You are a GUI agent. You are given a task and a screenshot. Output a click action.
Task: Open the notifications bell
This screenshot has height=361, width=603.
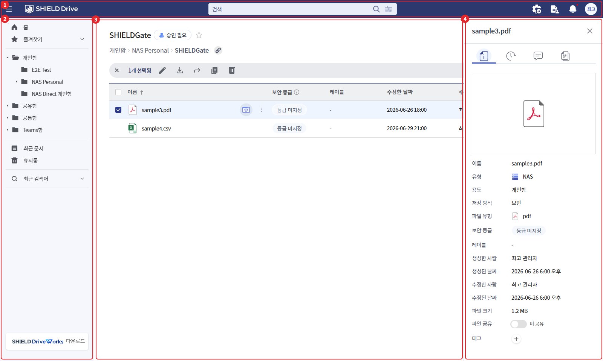573,9
